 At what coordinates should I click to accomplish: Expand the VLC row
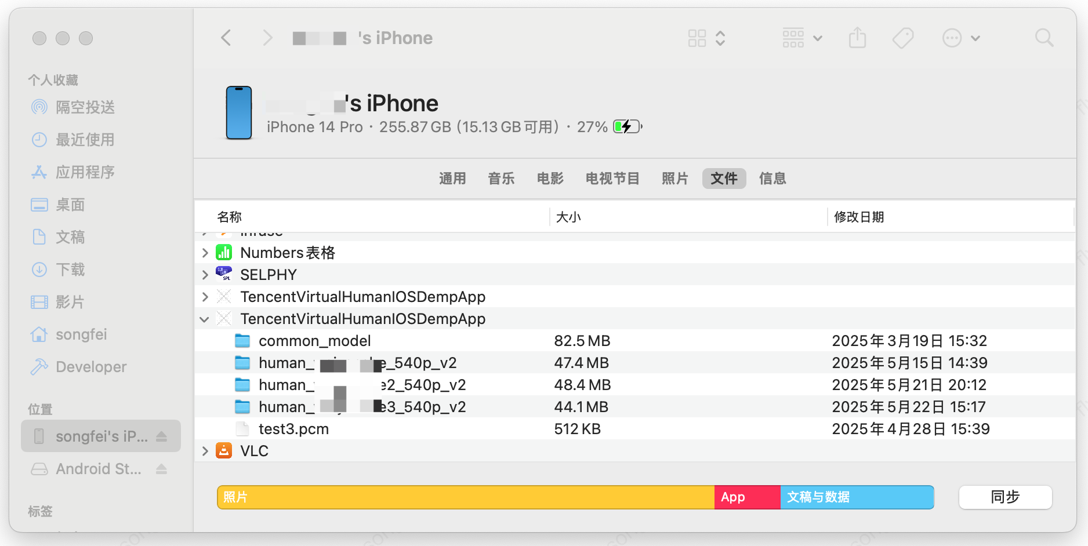point(205,451)
